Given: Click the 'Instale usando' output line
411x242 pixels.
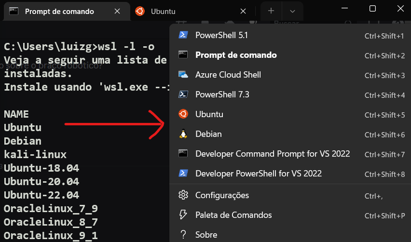Looking at the screenshot, I should coord(86,87).
